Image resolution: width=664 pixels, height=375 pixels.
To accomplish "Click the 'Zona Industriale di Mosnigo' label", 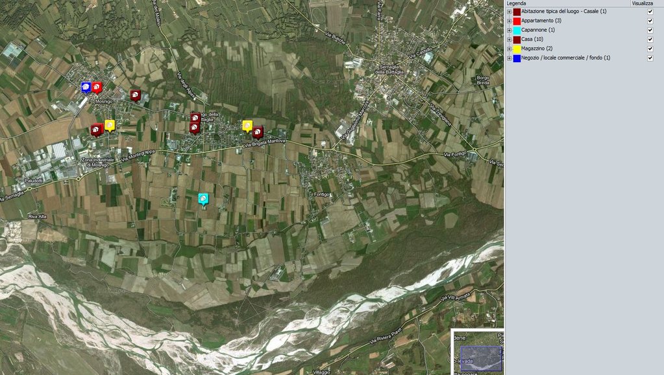I will coord(98,163).
